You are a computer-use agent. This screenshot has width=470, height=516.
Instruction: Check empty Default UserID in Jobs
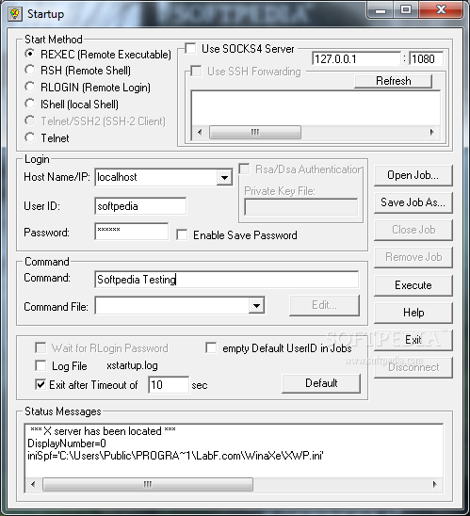click(211, 347)
